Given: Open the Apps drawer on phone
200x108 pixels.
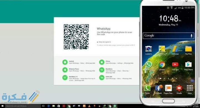Looking at the screenshot, I should (190, 88).
